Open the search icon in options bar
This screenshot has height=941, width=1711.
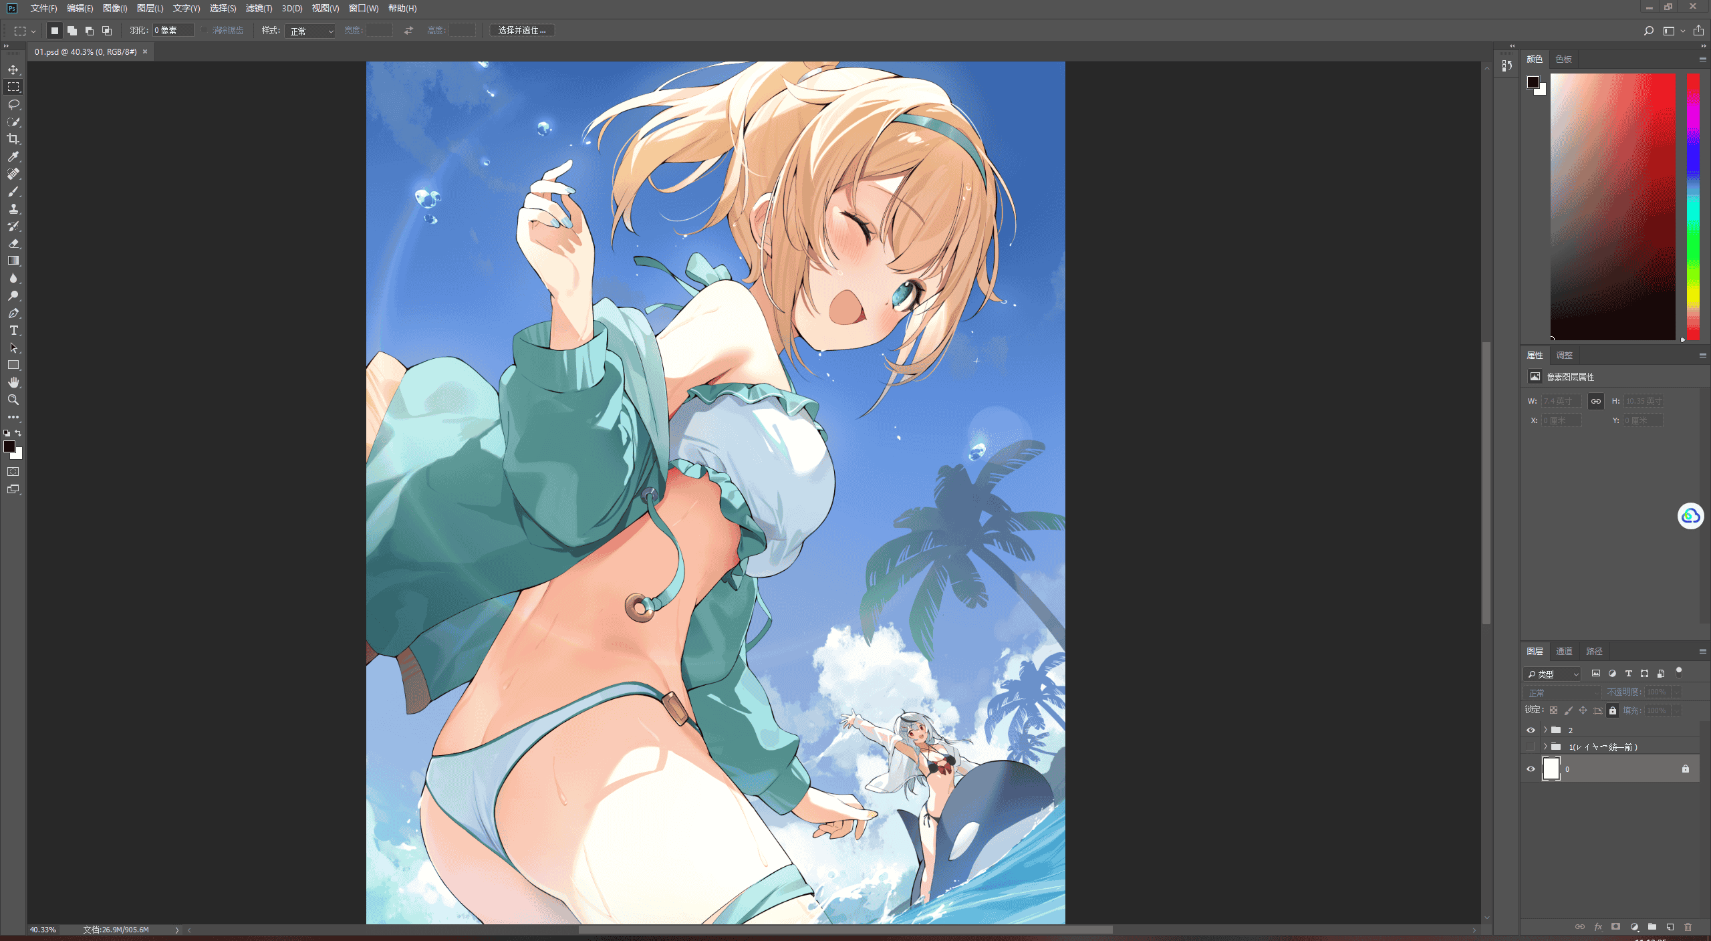[1648, 31]
